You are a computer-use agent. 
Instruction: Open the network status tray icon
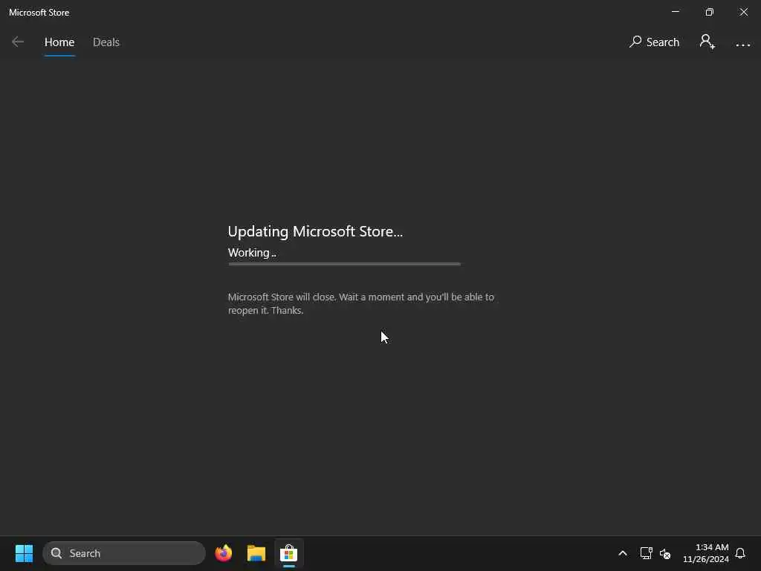[646, 553]
